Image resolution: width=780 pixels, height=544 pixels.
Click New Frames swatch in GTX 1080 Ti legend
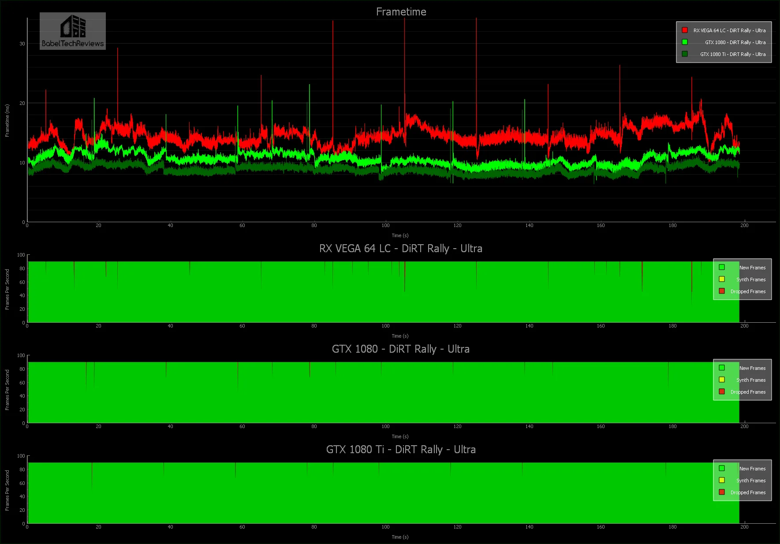click(722, 468)
